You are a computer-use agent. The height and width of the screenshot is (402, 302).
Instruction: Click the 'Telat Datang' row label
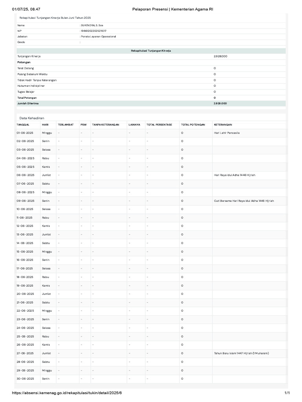pos(26,68)
